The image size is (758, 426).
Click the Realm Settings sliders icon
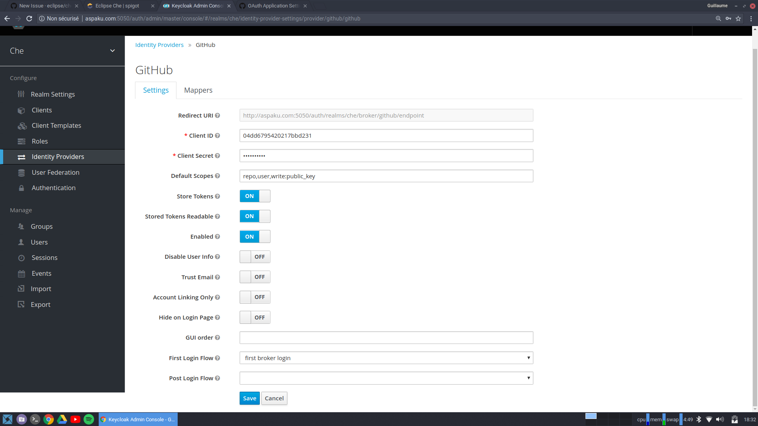(21, 94)
